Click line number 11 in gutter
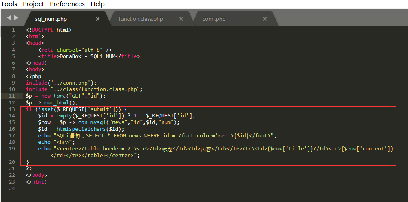The height and width of the screenshot is (202, 408). (12, 96)
